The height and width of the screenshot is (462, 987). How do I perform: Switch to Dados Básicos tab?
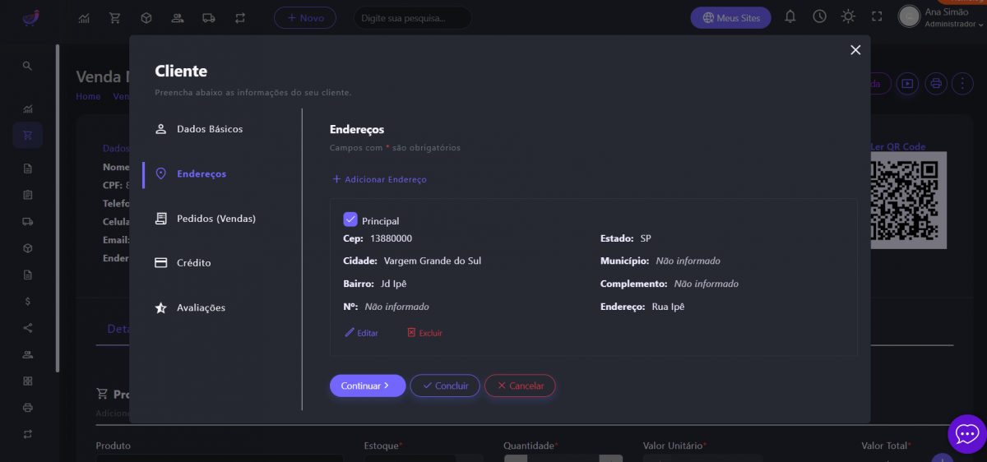pos(209,129)
